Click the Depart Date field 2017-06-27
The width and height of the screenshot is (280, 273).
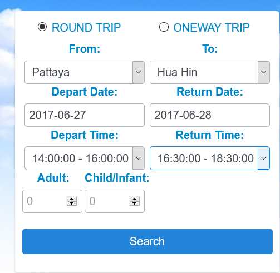[85, 115]
